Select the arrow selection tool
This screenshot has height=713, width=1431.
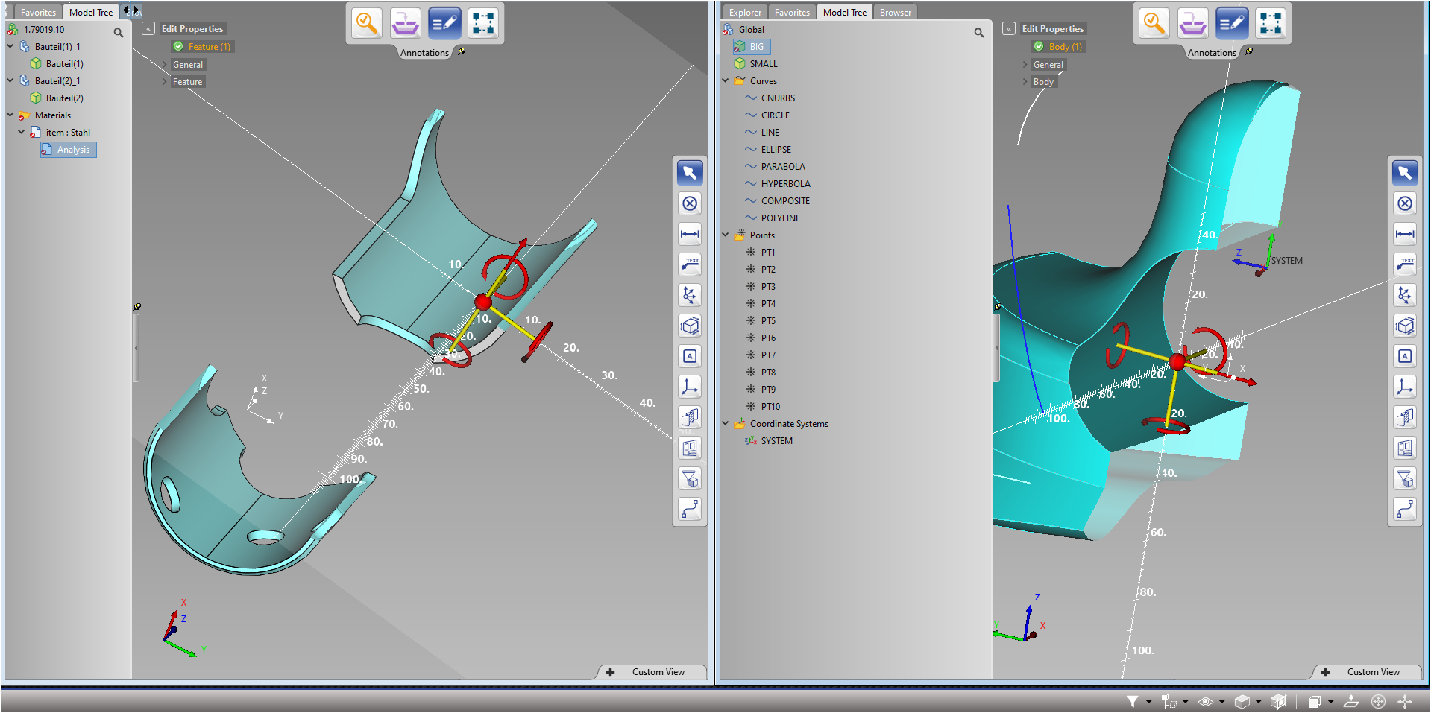(x=689, y=173)
